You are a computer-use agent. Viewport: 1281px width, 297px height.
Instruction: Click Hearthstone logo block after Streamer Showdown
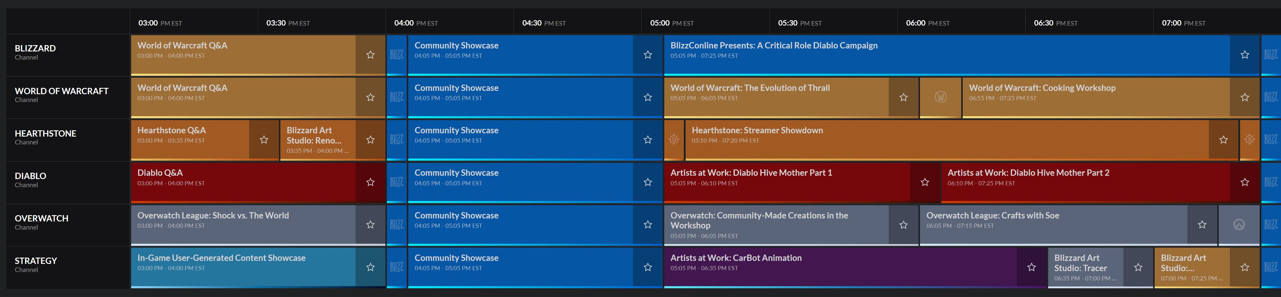coord(1250,140)
